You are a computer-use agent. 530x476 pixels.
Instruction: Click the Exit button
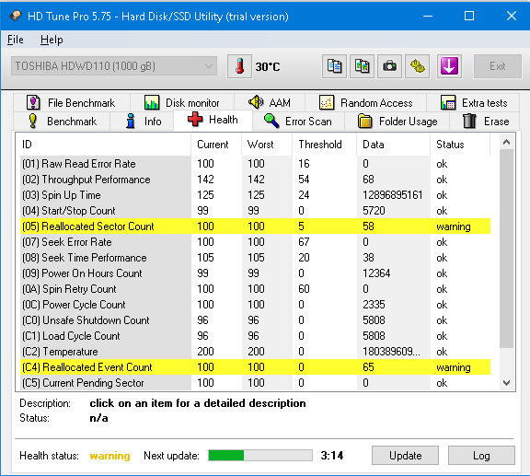[498, 66]
